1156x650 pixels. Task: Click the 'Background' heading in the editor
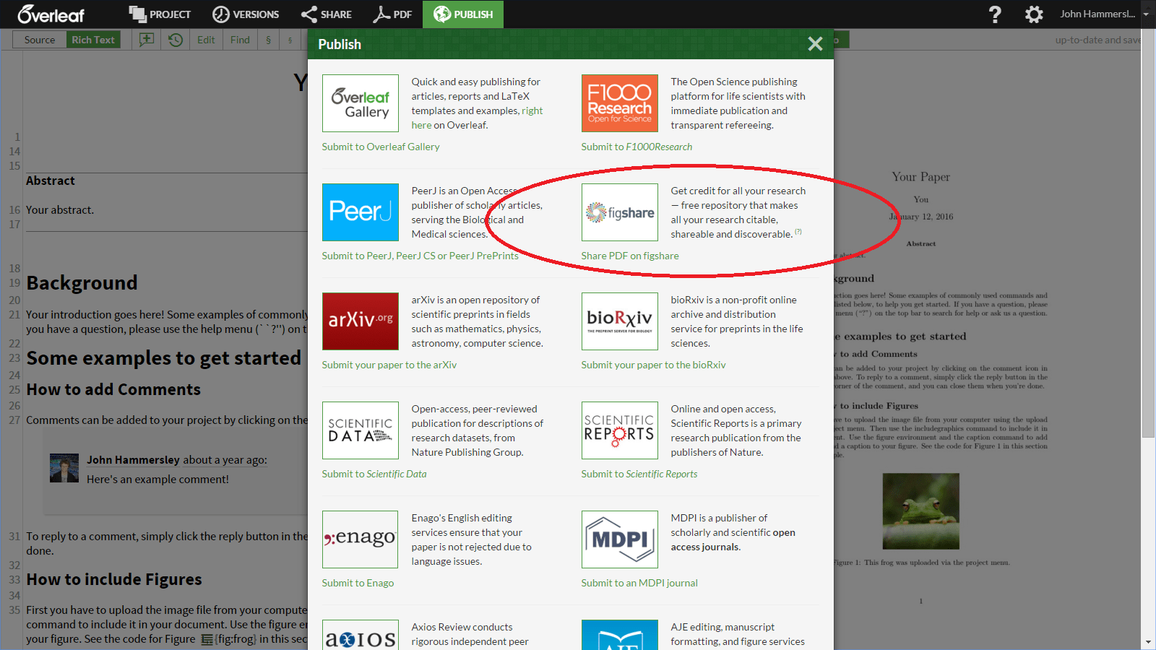pos(82,282)
